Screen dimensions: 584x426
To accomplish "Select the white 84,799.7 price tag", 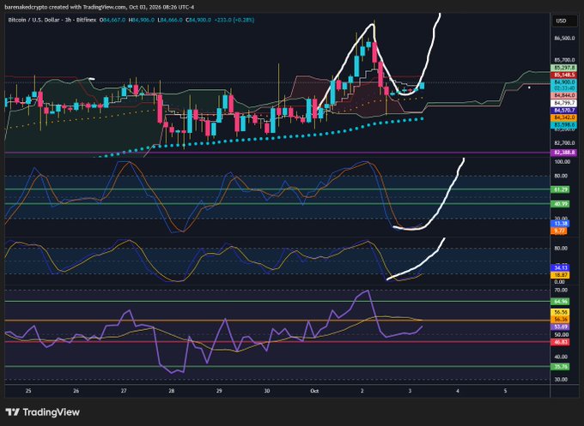I will [x=564, y=103].
